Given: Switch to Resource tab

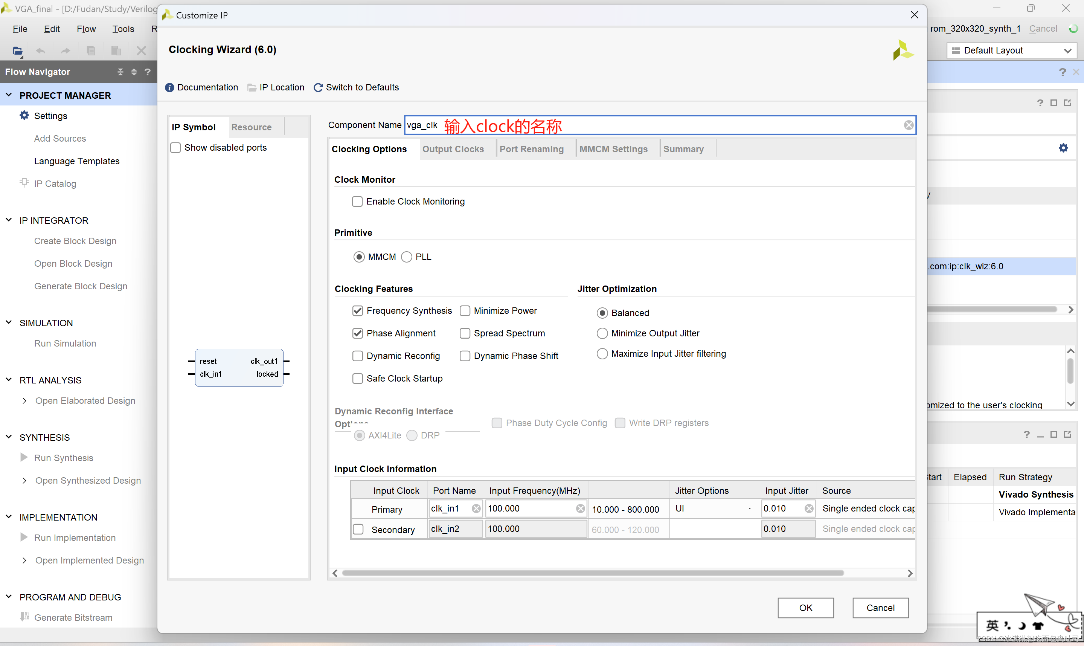Looking at the screenshot, I should 252,127.
